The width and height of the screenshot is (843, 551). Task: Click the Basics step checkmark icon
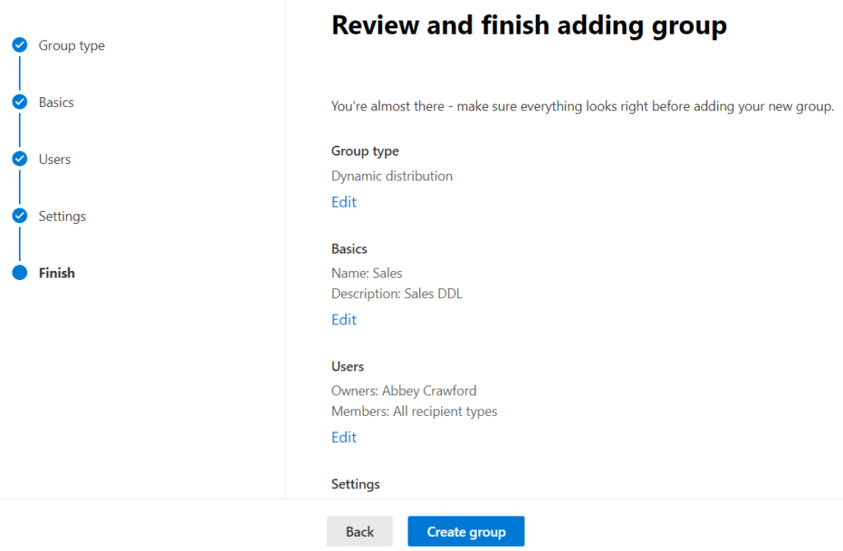pos(20,101)
